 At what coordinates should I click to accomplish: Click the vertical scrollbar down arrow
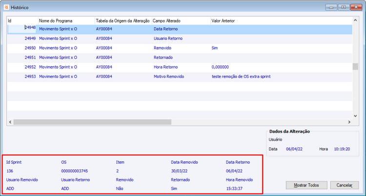tap(355, 116)
